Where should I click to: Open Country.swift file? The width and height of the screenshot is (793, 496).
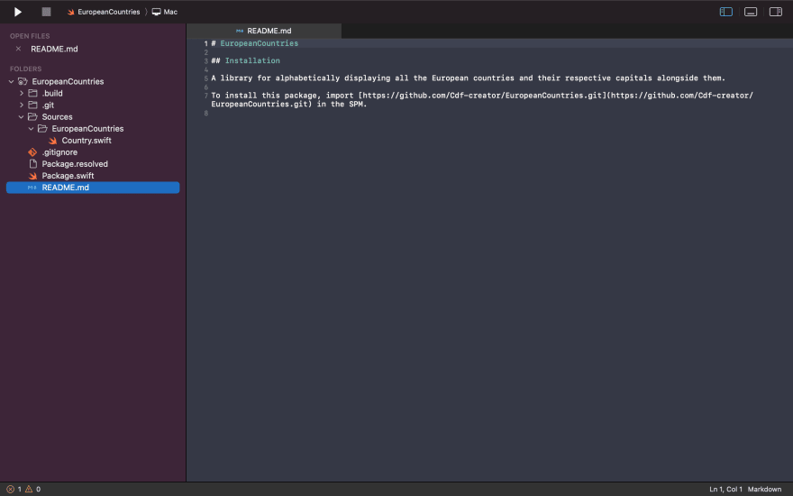(x=87, y=141)
